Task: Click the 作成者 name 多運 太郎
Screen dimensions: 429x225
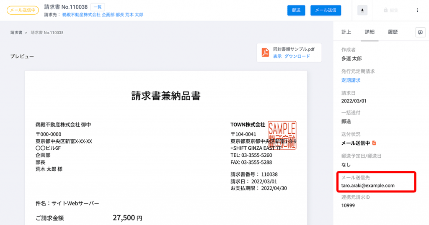Action: pos(351,59)
